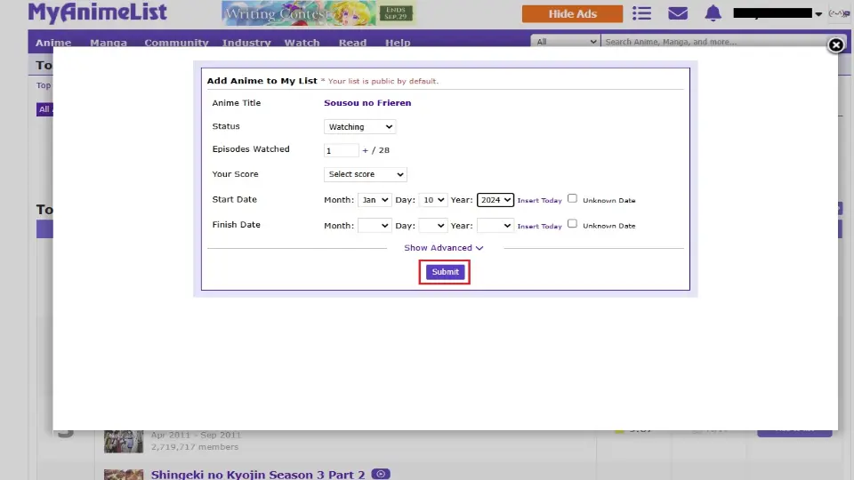The image size is (854, 480).
Task: Open the messages envelope icon
Action: point(678,13)
